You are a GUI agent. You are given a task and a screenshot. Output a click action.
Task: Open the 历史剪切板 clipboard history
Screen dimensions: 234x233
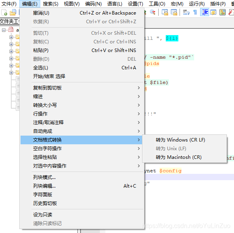click(x=82, y=203)
